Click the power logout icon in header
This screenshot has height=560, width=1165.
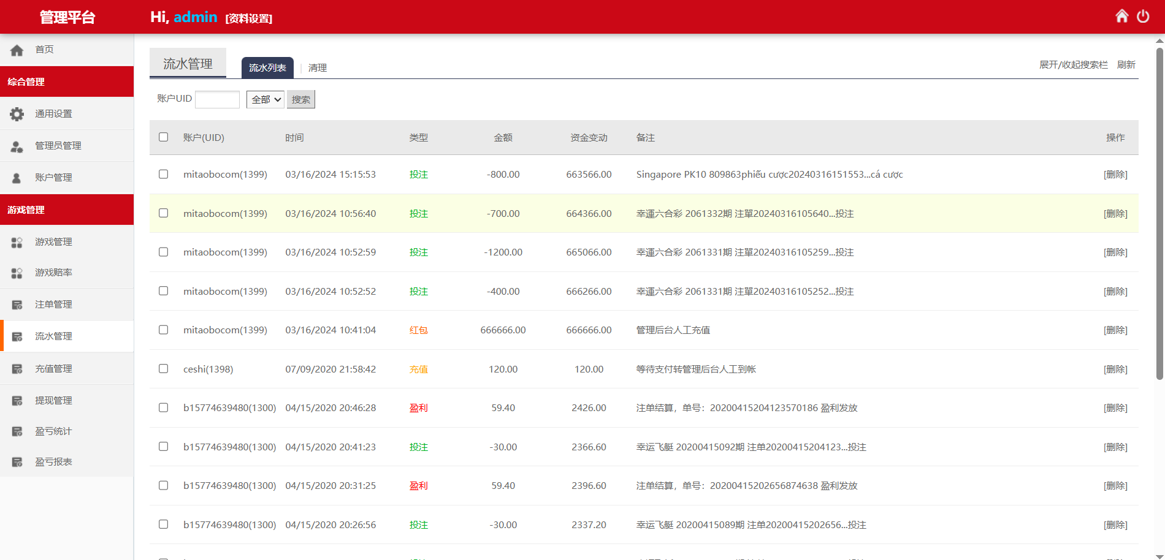pos(1143,16)
